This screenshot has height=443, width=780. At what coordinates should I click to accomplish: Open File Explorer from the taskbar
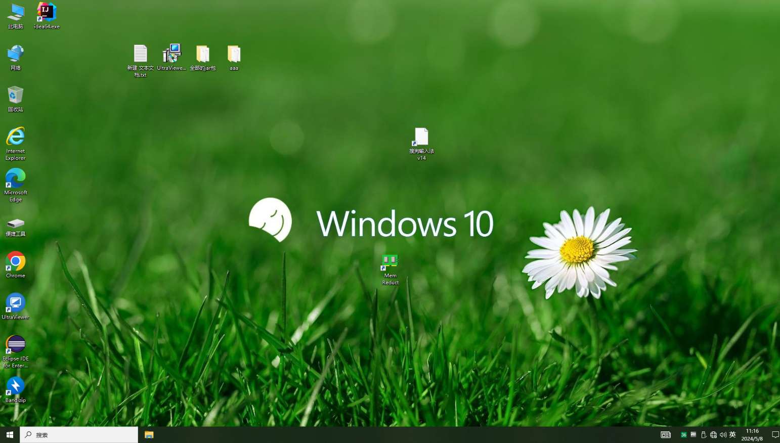149,435
